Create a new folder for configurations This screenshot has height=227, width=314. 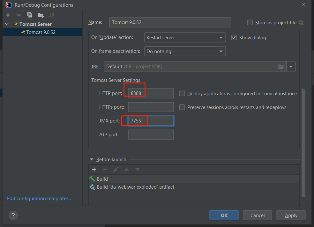click(41, 15)
